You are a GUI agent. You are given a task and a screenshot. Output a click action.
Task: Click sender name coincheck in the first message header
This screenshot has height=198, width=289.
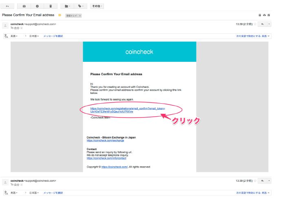point(17,24)
